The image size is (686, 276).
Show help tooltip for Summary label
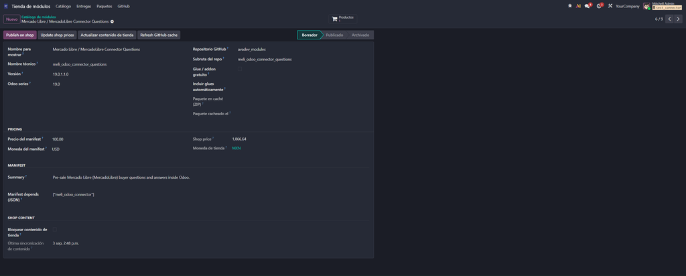[26, 176]
